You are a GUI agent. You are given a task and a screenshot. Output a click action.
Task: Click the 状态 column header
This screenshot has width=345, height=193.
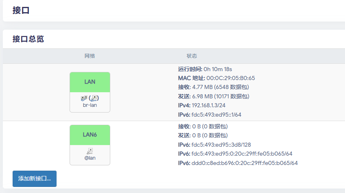pyautogui.click(x=192, y=56)
